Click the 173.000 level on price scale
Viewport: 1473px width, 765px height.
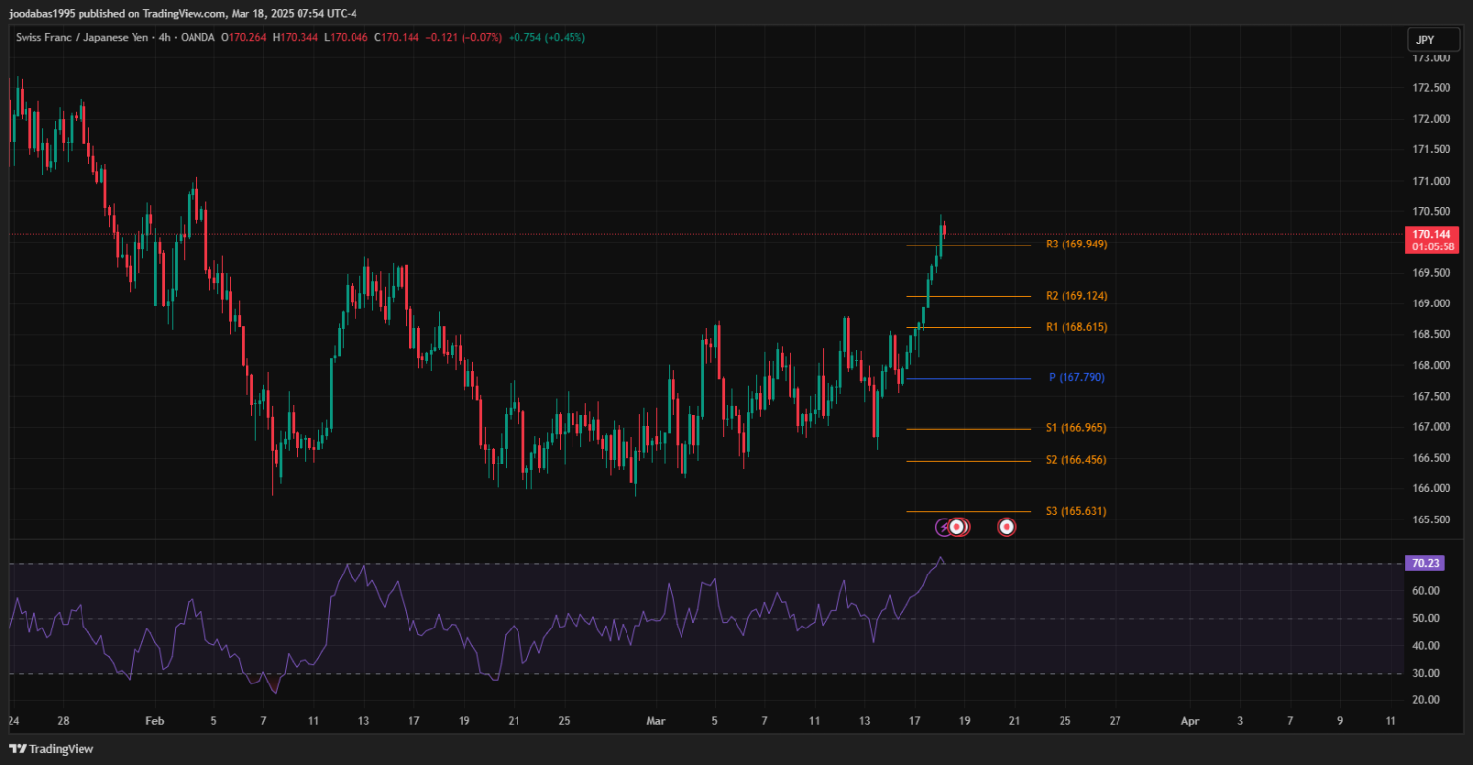(1431, 58)
